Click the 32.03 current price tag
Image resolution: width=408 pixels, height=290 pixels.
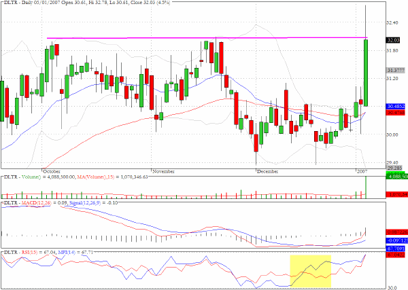[393, 40]
